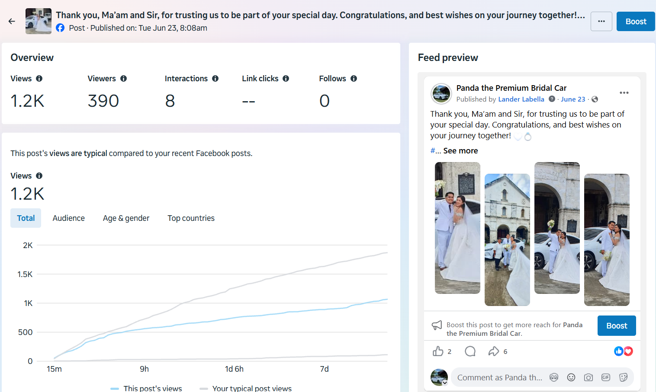Screen dimensions: 656x392
Task: Insert a GIF into the comment
Action: [x=606, y=377]
